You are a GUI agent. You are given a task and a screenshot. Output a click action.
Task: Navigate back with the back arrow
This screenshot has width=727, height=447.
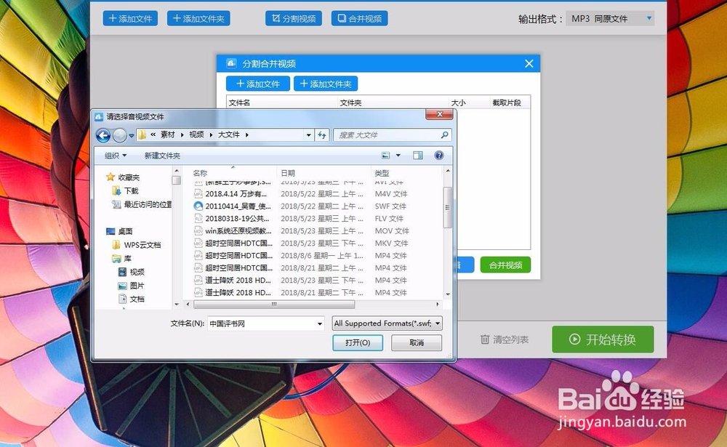coord(103,134)
